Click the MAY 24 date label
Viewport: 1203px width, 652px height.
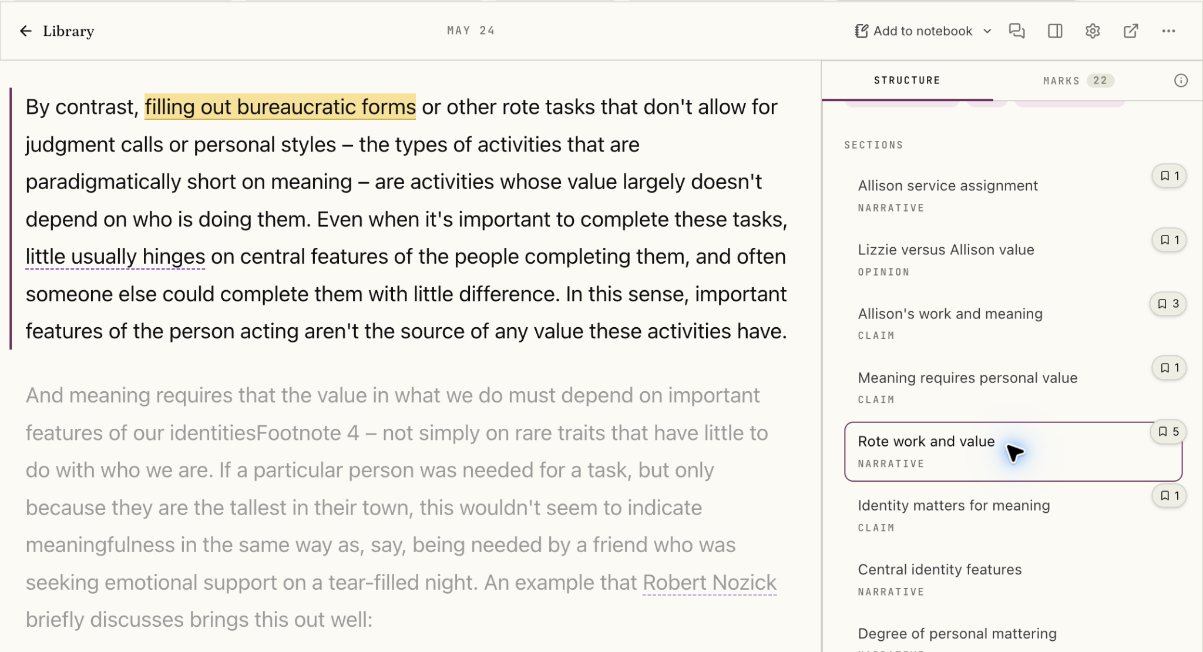point(471,31)
